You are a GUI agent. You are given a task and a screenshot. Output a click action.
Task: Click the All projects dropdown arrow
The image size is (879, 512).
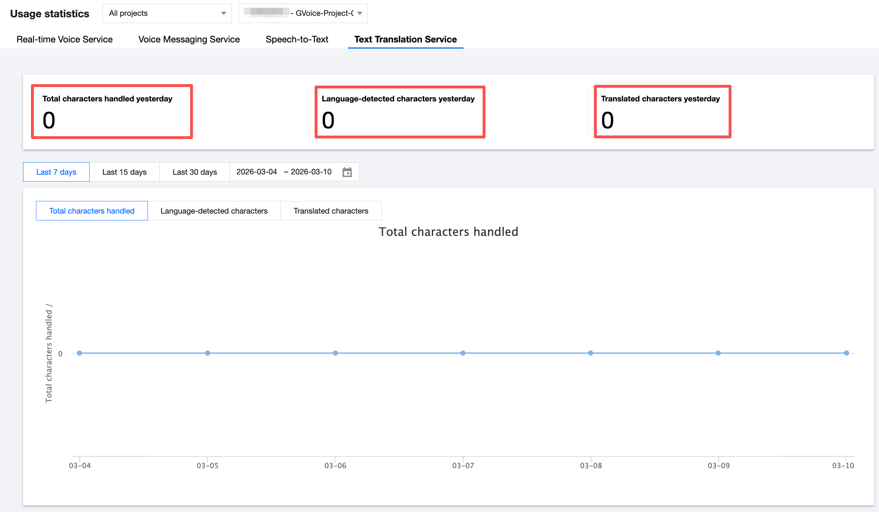click(224, 13)
